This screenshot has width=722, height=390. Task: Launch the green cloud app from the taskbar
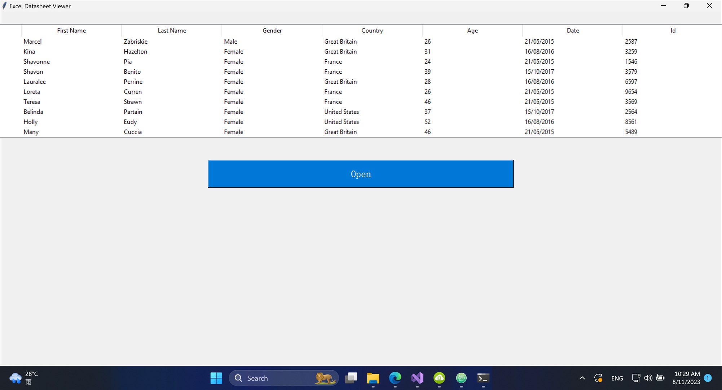click(439, 378)
